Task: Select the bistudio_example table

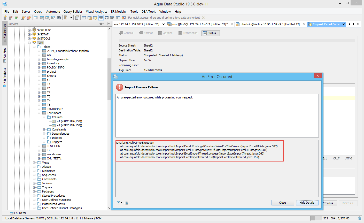Action: [x=58, y=59]
